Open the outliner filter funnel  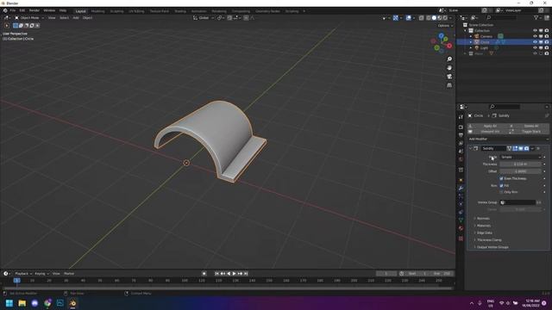[x=536, y=17]
